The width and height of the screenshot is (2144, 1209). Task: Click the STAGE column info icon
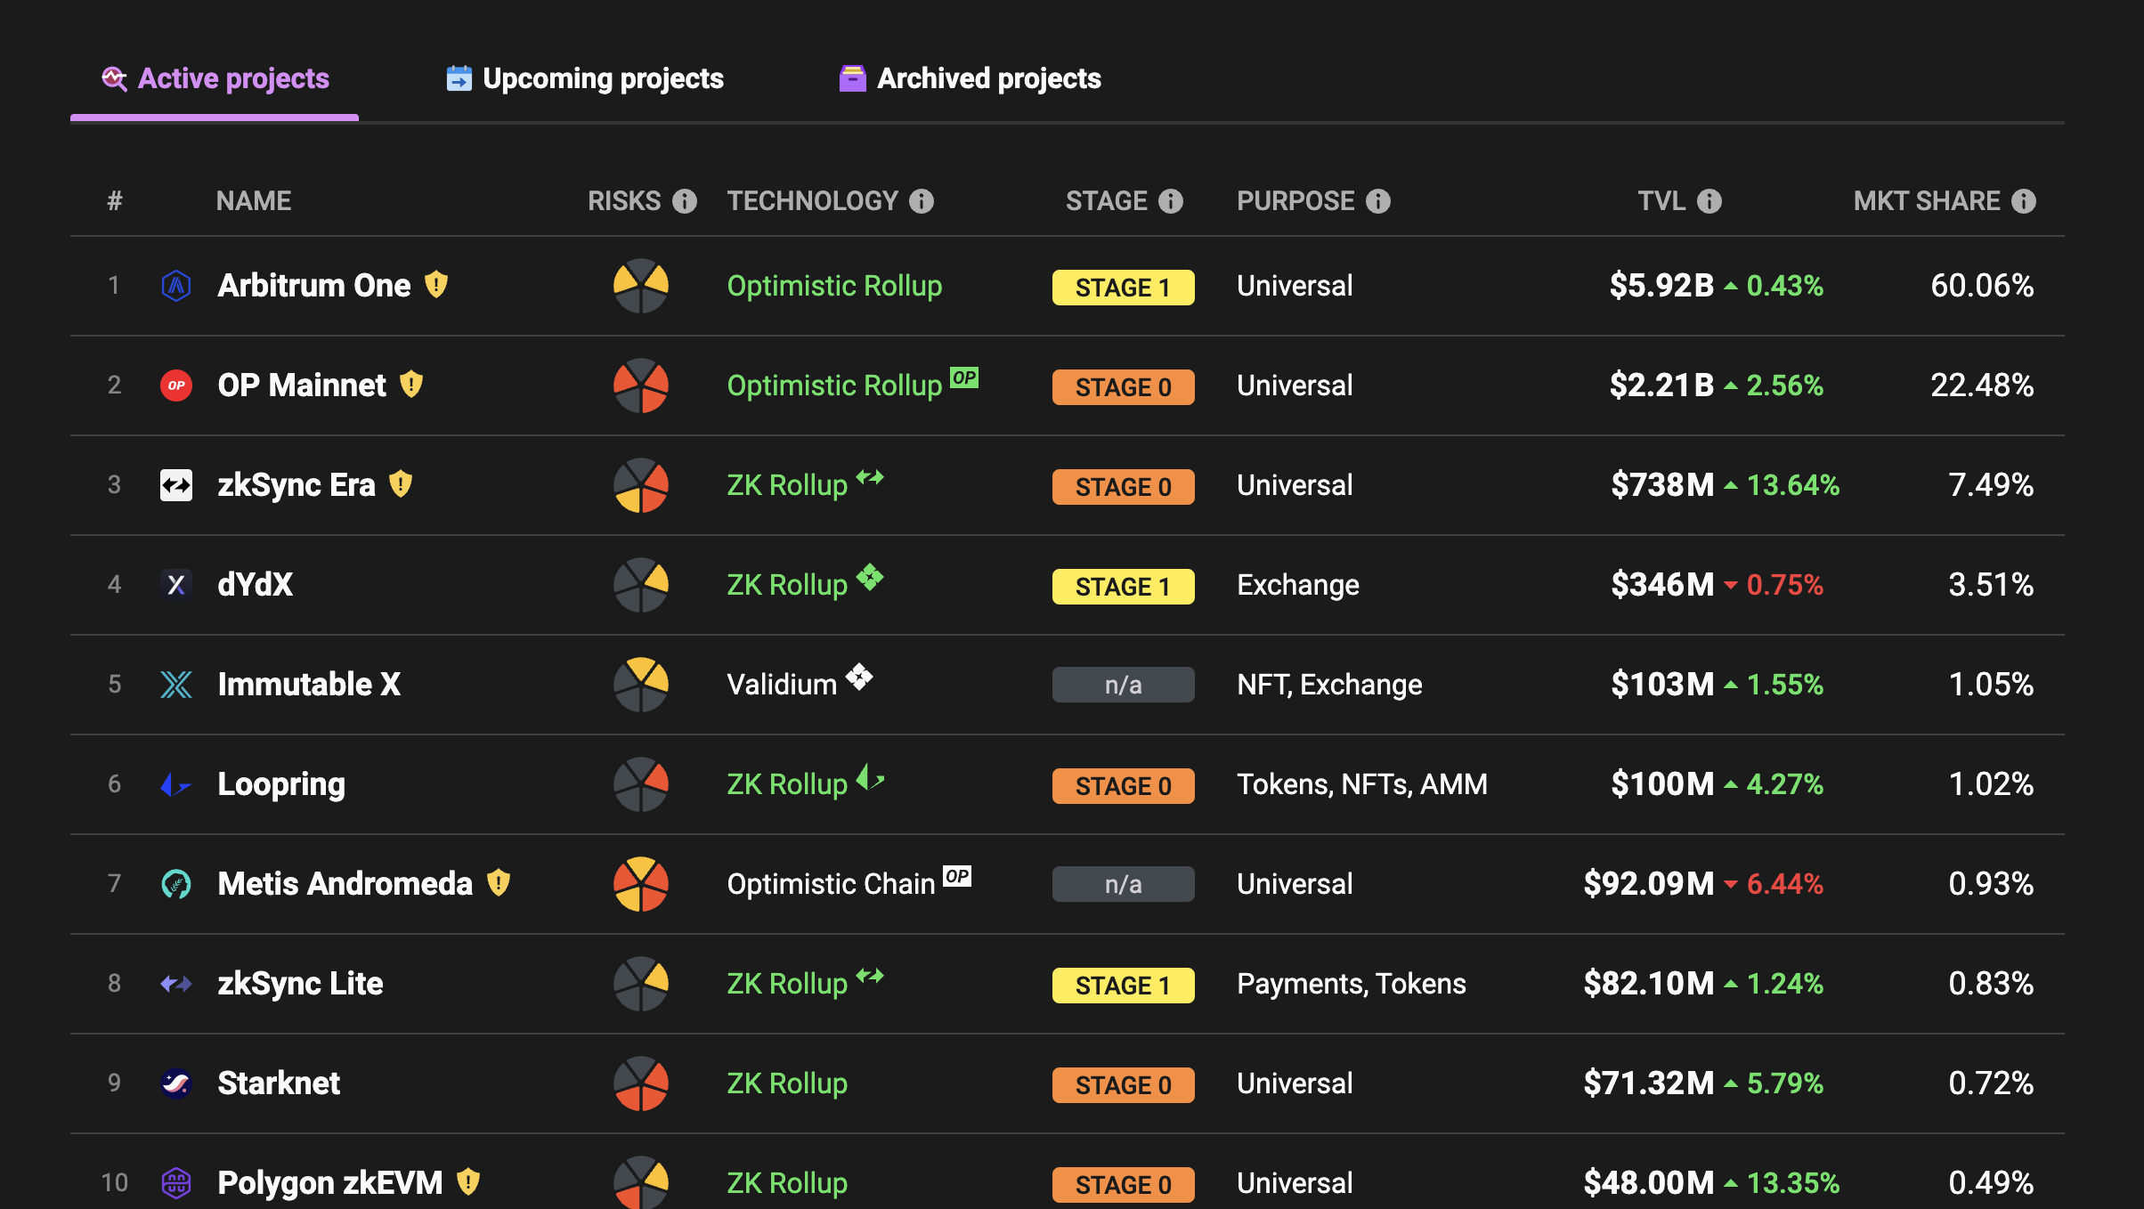click(x=1171, y=201)
